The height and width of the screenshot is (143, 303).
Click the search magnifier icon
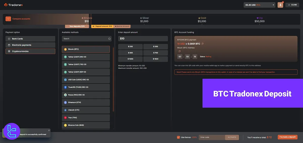pos(109,39)
